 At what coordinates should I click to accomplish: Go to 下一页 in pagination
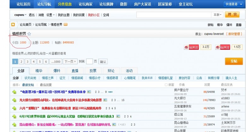(x=70, y=62)
